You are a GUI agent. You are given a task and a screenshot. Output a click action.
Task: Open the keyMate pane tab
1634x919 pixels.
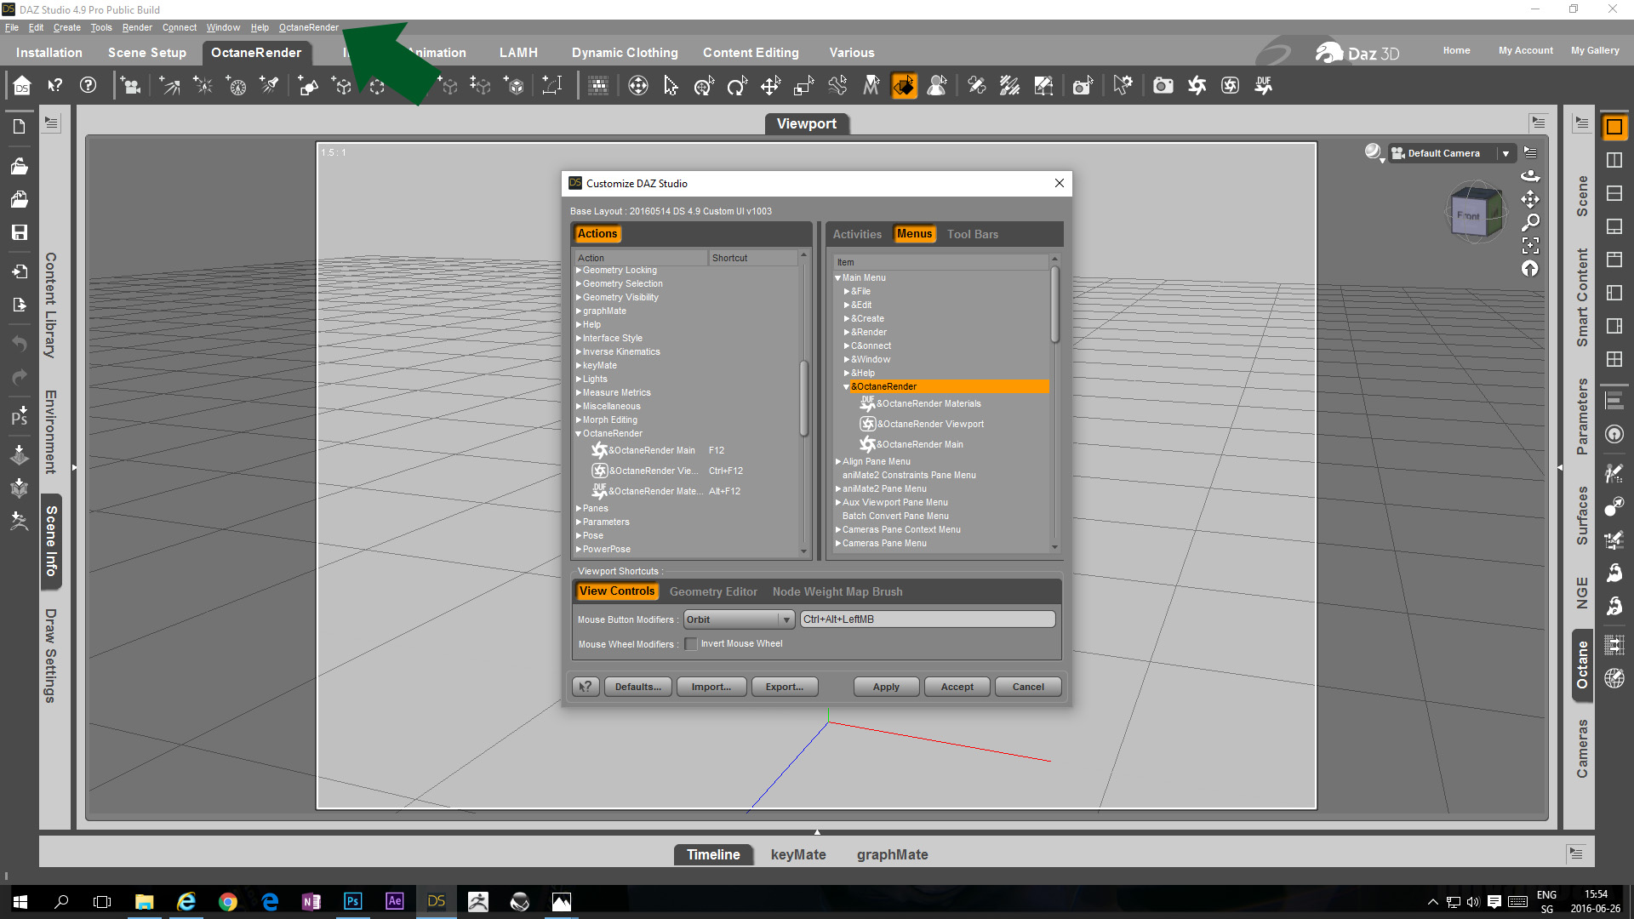798,854
